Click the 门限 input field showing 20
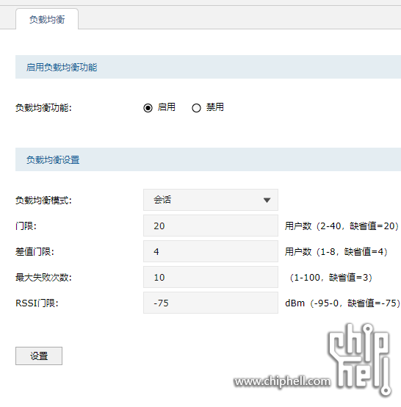Image resolution: width=401 pixels, height=407 pixels. tap(211, 226)
